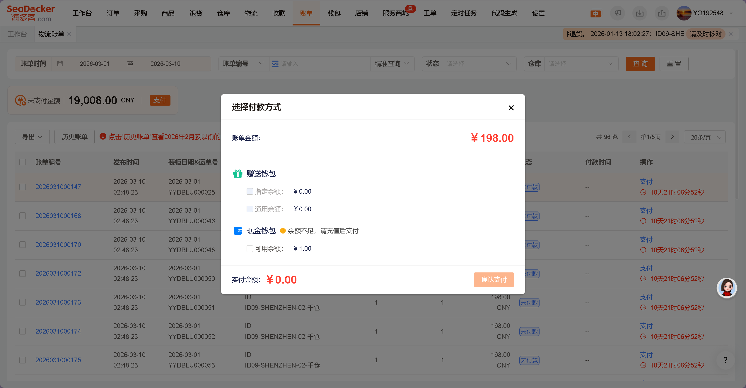Expand the 导出 export dropdown

coord(32,137)
